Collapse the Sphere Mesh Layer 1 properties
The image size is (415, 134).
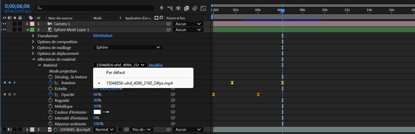point(27,30)
